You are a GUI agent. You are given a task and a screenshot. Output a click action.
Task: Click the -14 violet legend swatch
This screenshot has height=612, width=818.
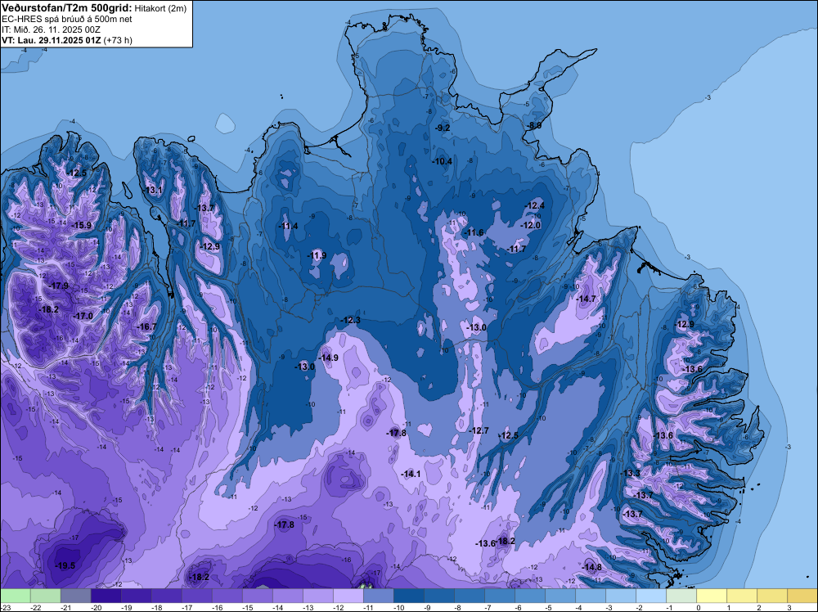(x=288, y=596)
